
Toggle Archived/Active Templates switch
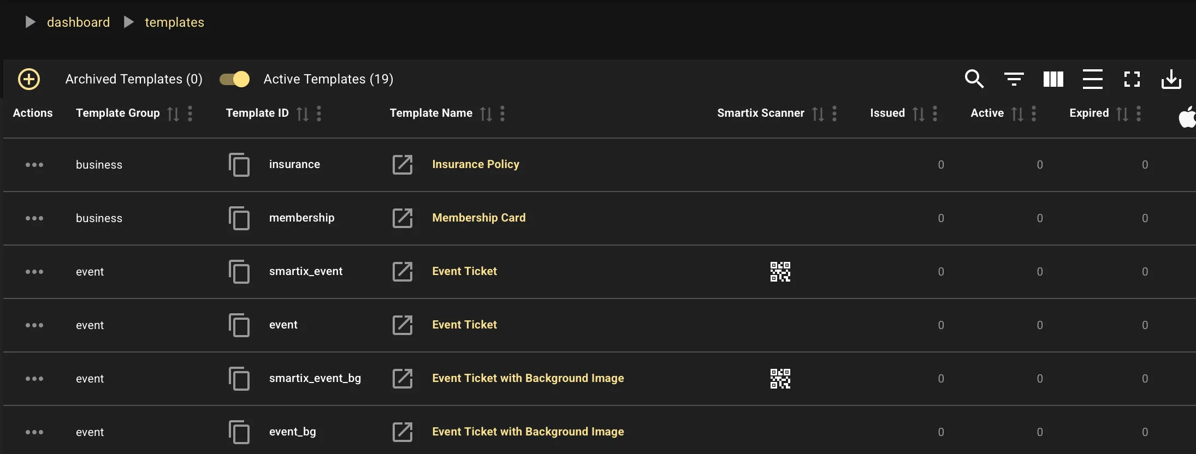234,79
